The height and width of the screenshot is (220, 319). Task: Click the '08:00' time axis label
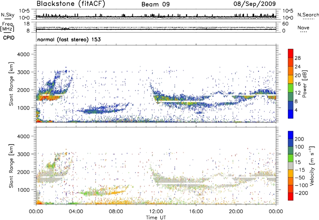tap(116, 212)
